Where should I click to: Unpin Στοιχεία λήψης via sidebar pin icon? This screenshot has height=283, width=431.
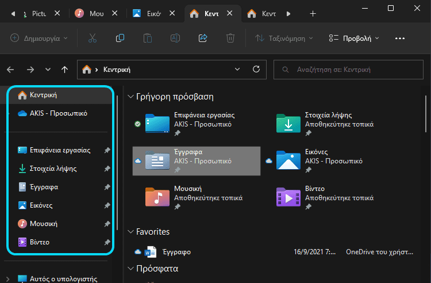coord(107,169)
